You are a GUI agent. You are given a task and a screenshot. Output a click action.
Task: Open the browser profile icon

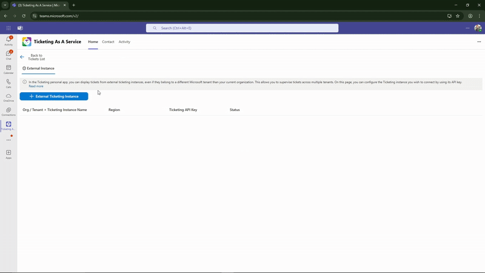tap(470, 16)
